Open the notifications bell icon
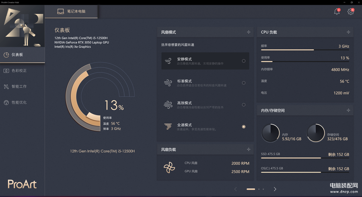Viewport: 362px width, 197px height. pyautogui.click(x=337, y=11)
